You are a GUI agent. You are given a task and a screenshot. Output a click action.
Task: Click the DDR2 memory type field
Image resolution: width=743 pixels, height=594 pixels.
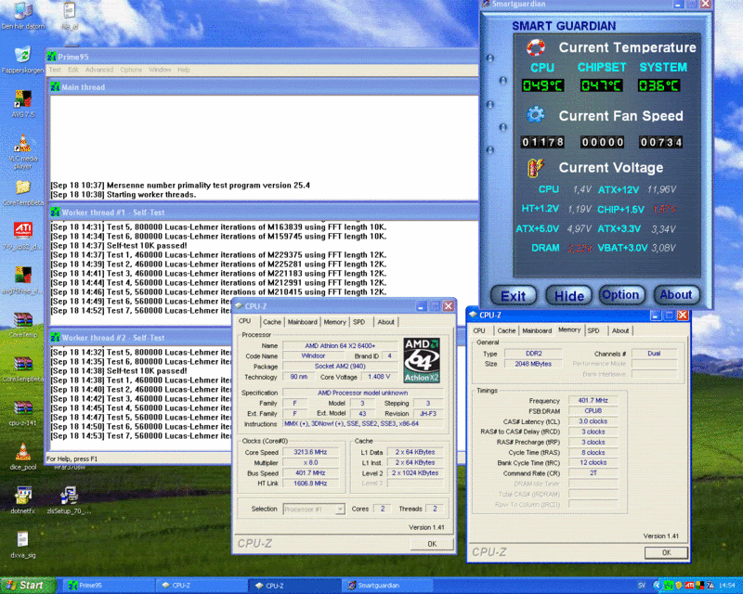[533, 354]
